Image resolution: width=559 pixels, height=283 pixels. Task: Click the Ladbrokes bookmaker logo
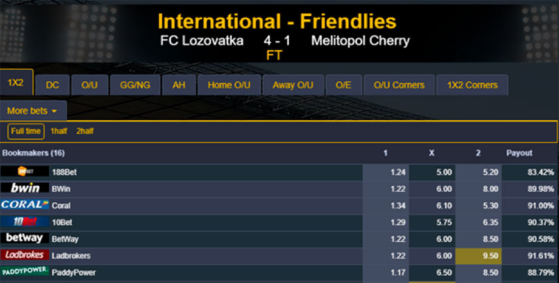(x=25, y=255)
